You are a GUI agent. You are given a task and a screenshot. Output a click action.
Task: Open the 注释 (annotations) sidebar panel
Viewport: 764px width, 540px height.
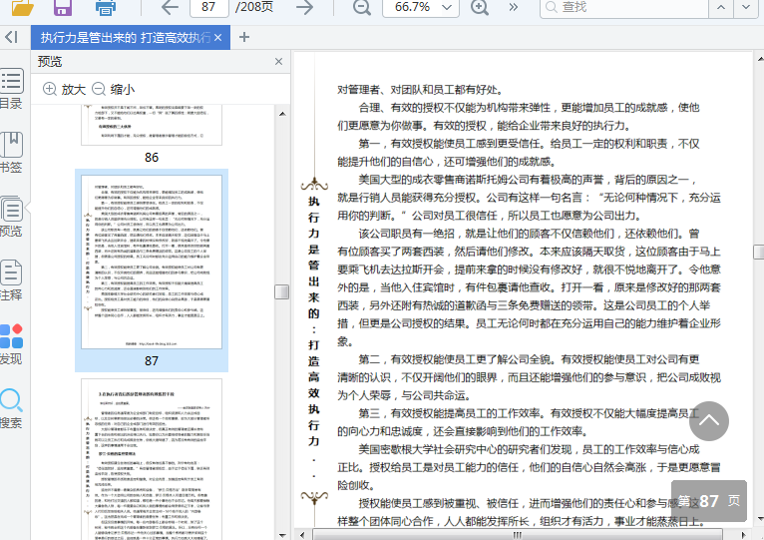click(11, 279)
